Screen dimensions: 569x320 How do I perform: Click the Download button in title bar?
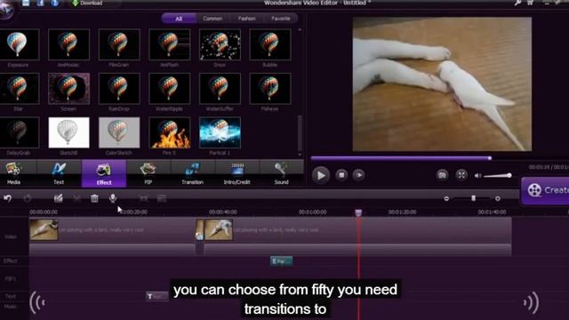87,4
